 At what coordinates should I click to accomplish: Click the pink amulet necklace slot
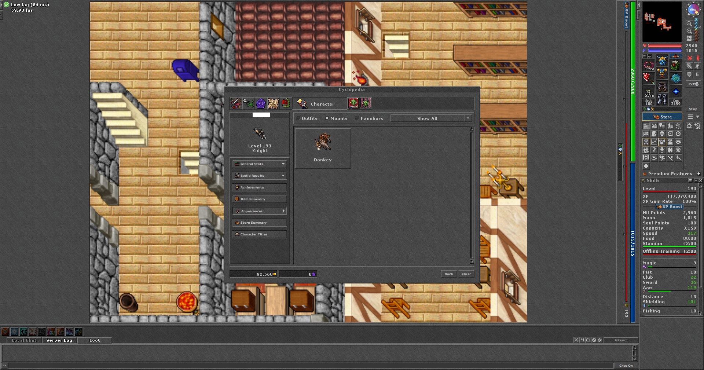click(x=649, y=65)
